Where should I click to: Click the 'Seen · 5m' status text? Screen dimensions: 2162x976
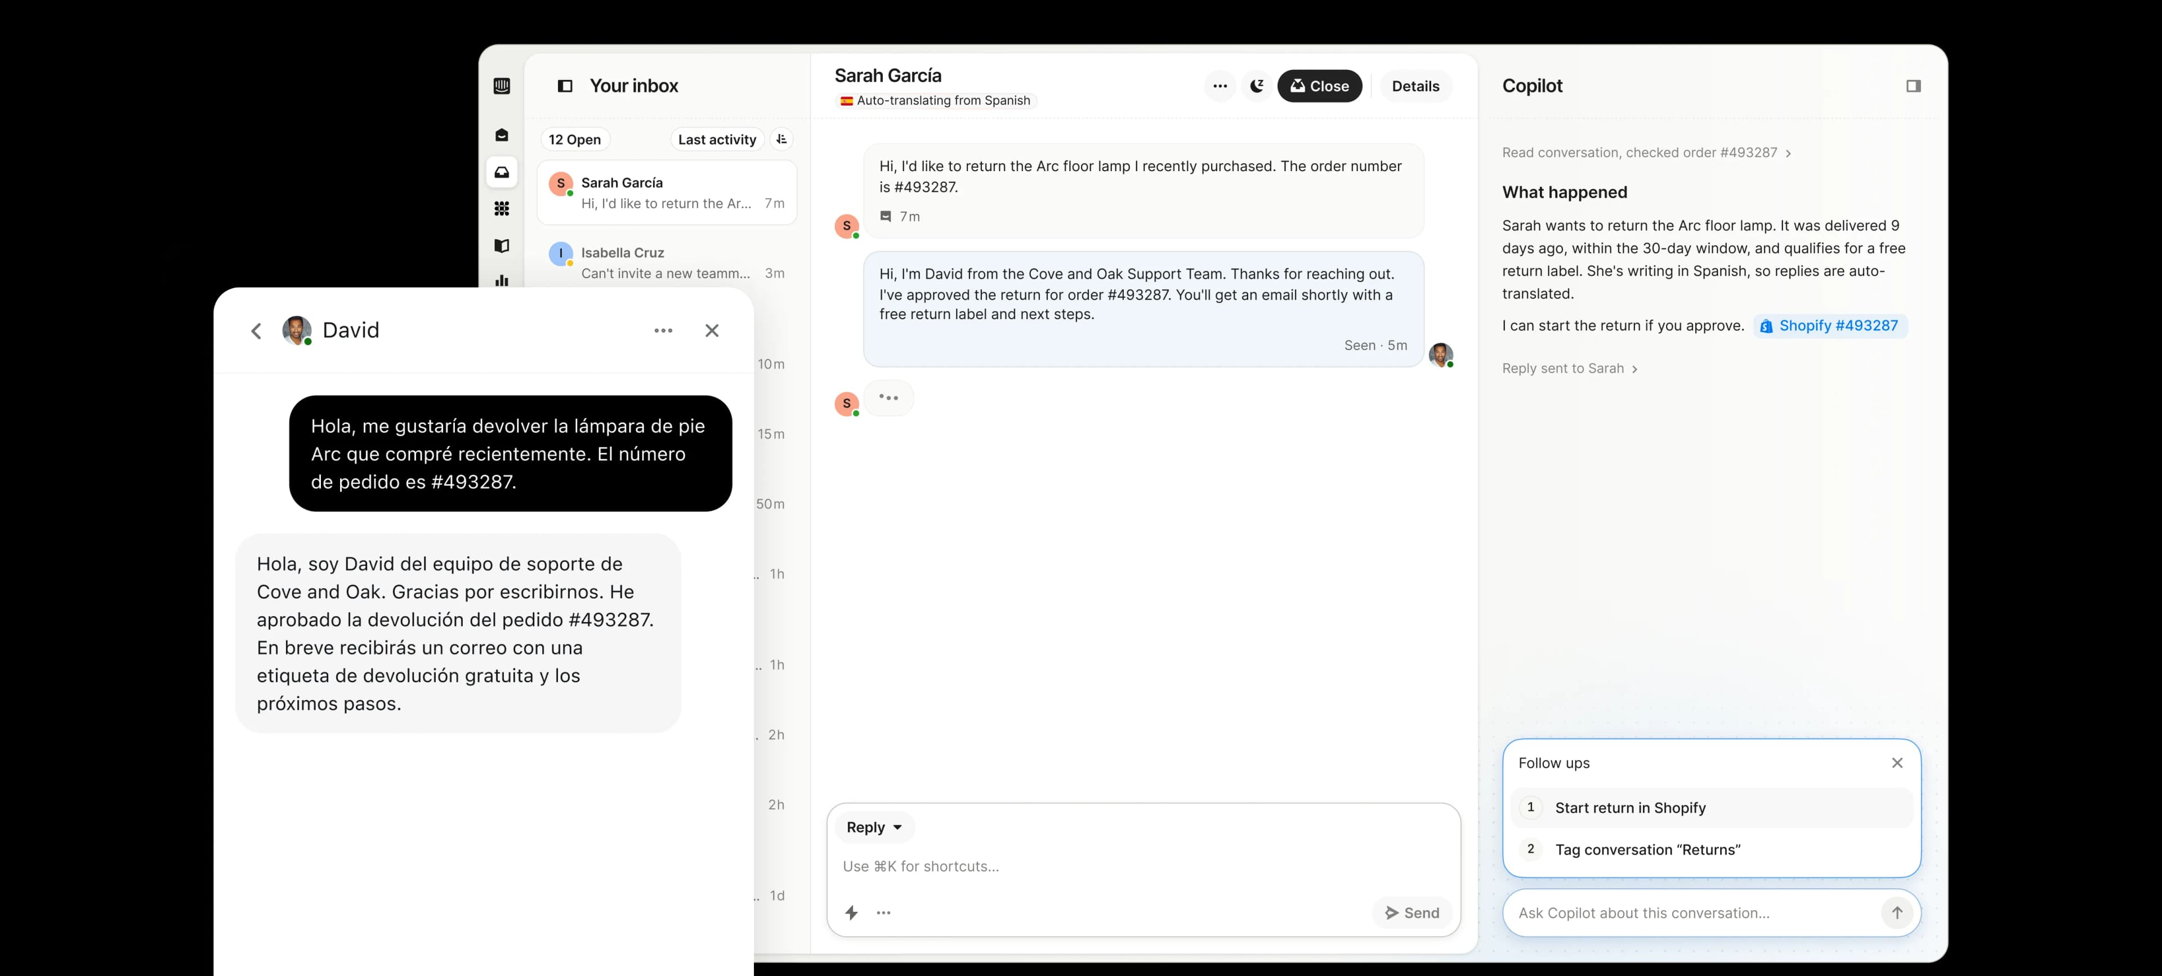(x=1375, y=346)
